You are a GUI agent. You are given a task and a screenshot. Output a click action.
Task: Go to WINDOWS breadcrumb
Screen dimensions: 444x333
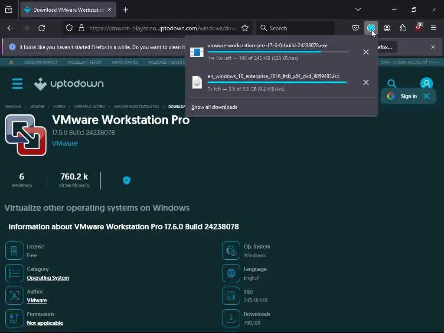[x=13, y=107]
